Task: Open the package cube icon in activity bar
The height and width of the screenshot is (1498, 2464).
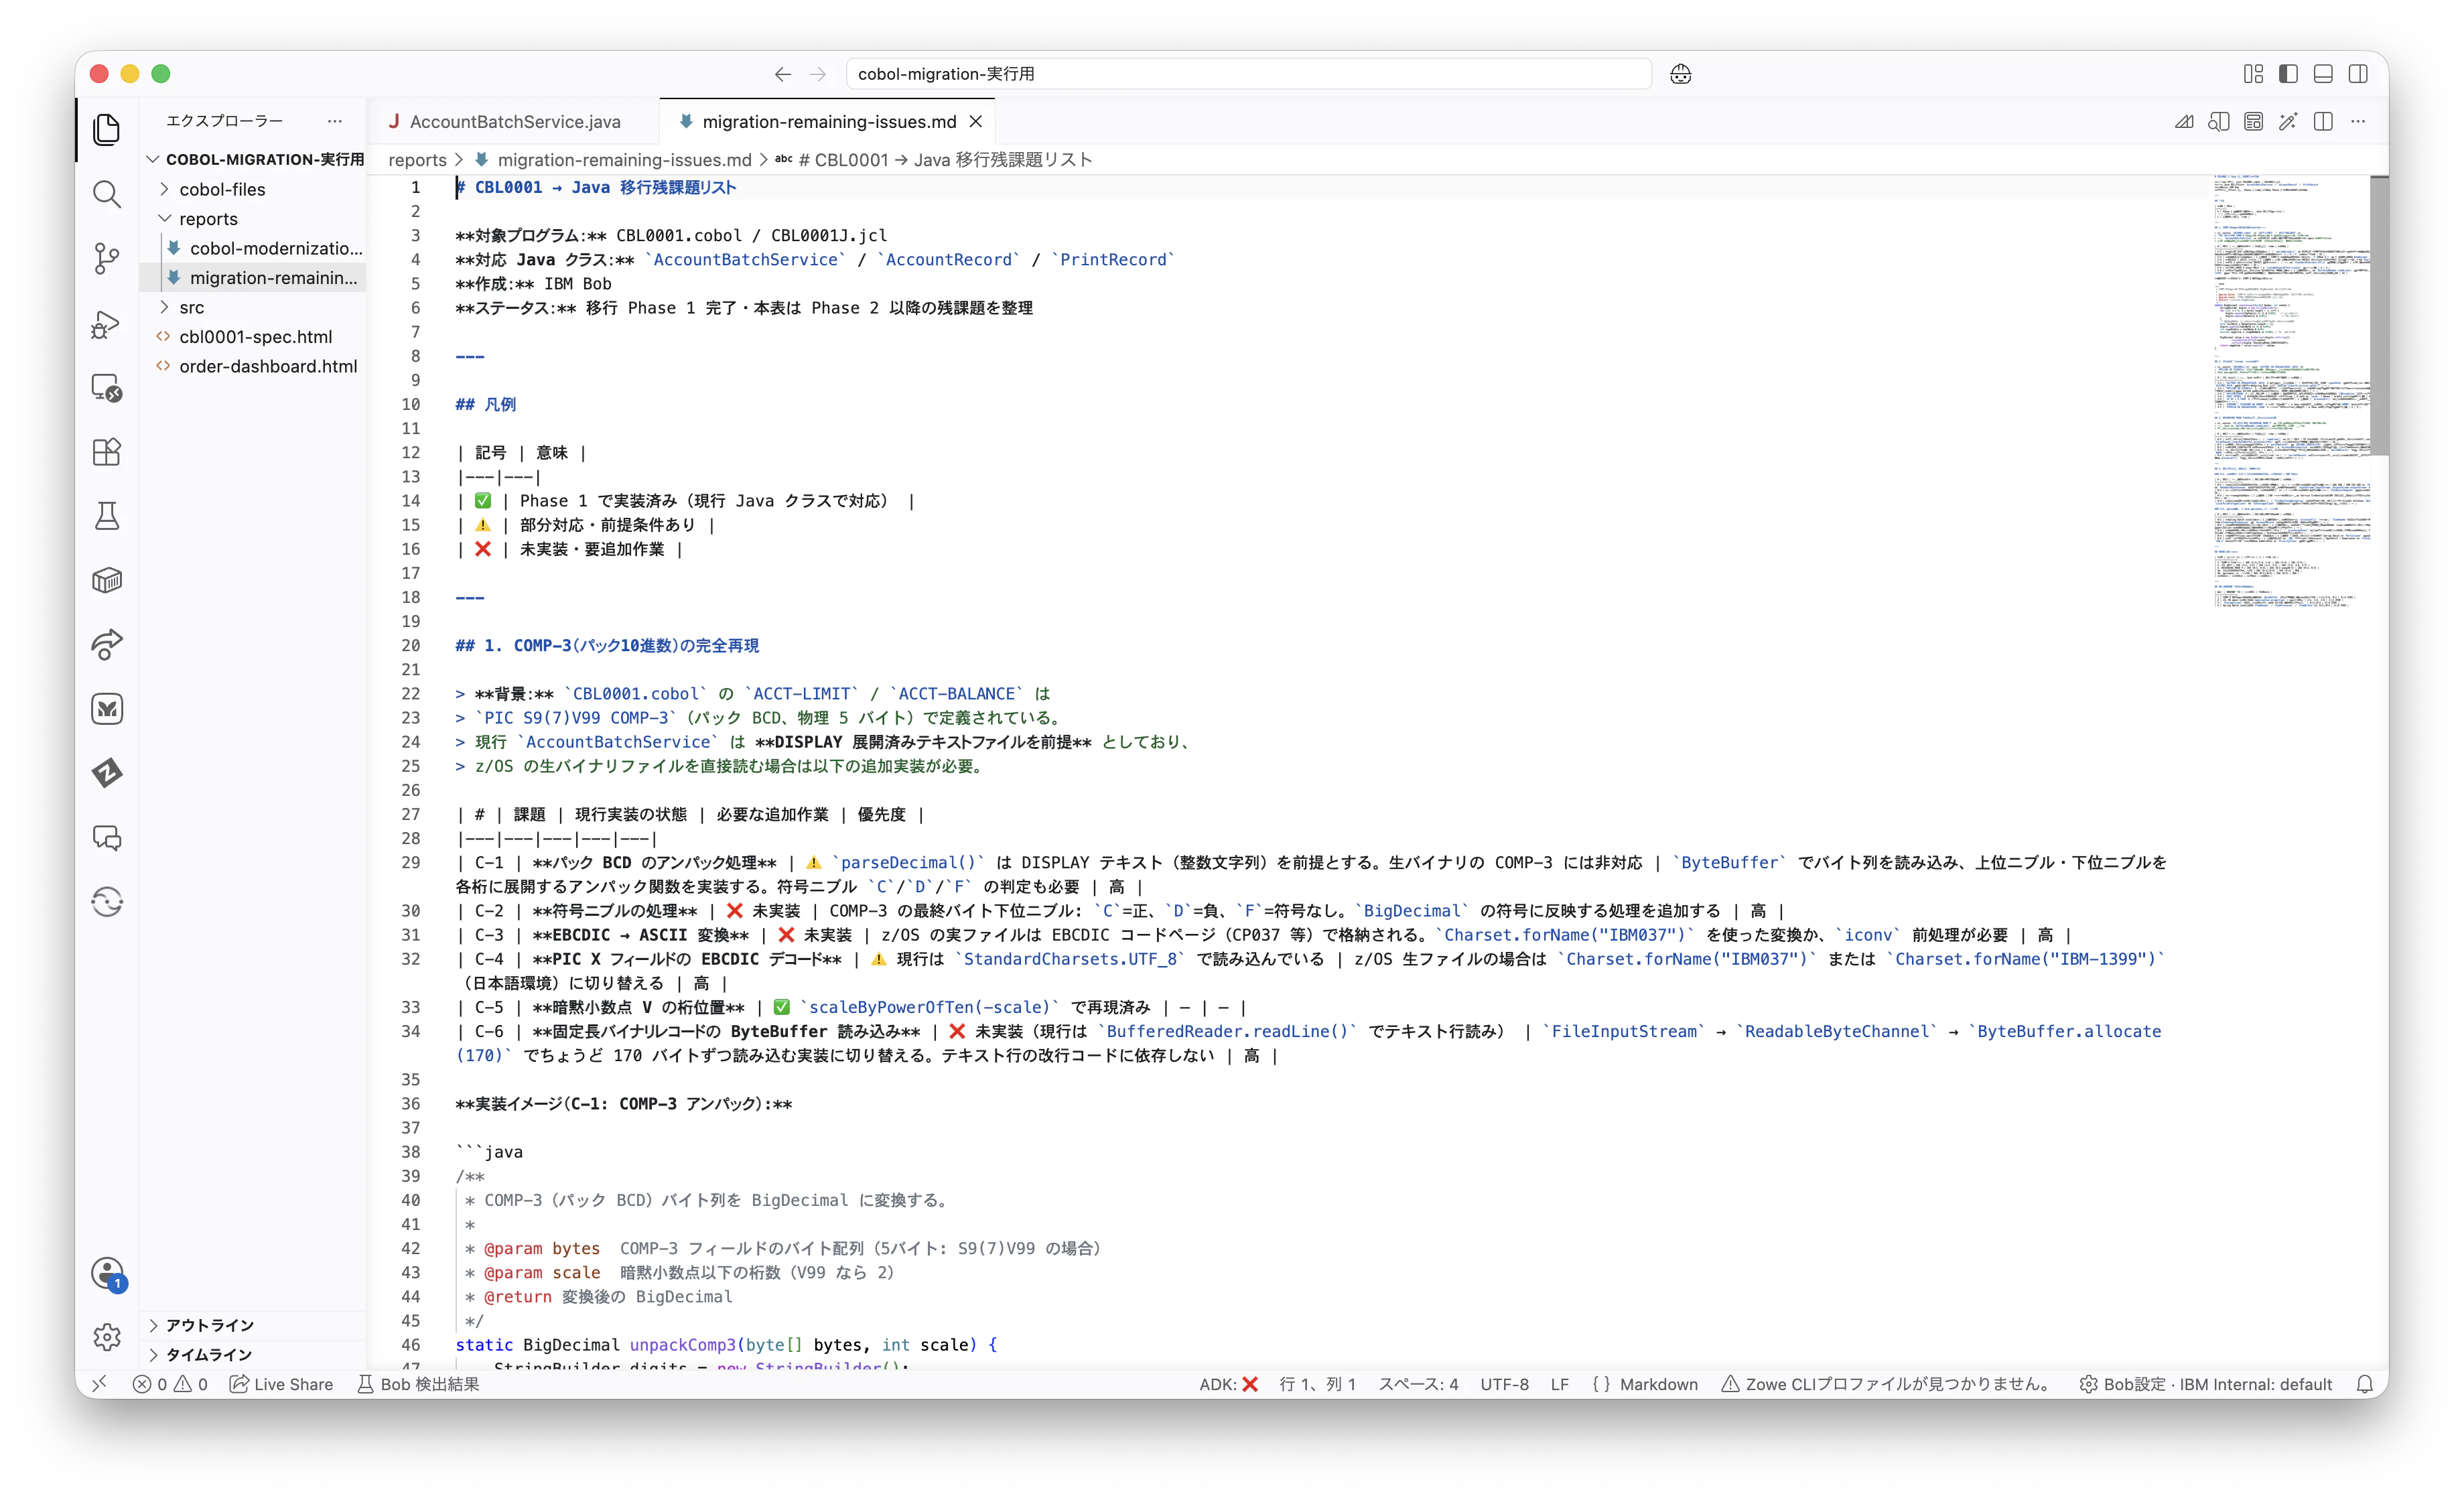Action: tap(107, 580)
